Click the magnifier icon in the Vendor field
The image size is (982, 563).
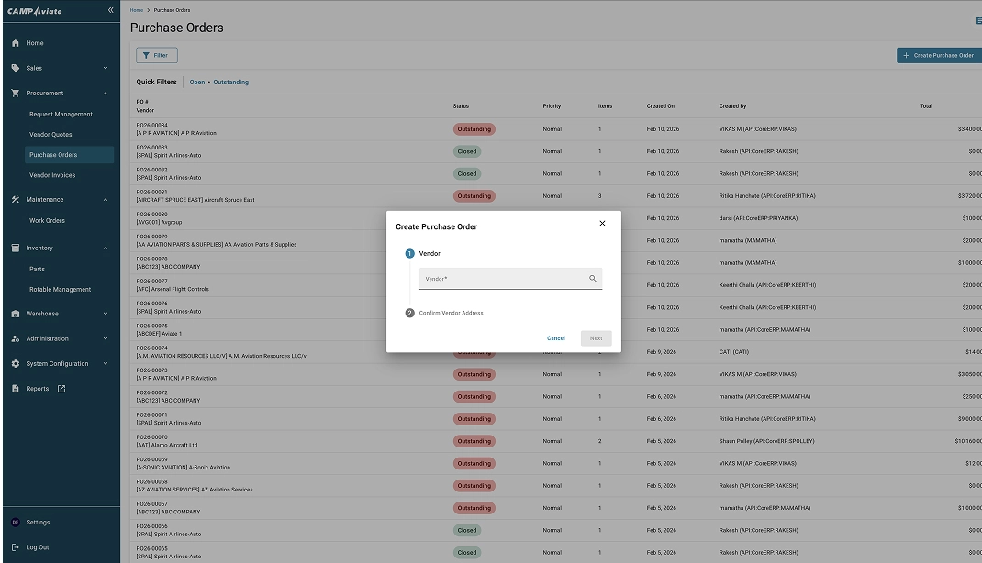[593, 279]
